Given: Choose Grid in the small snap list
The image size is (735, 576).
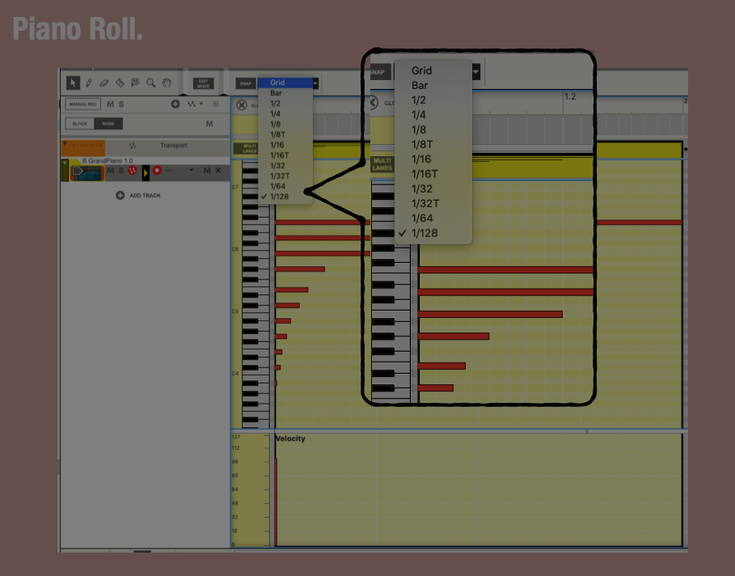Looking at the screenshot, I should [285, 83].
